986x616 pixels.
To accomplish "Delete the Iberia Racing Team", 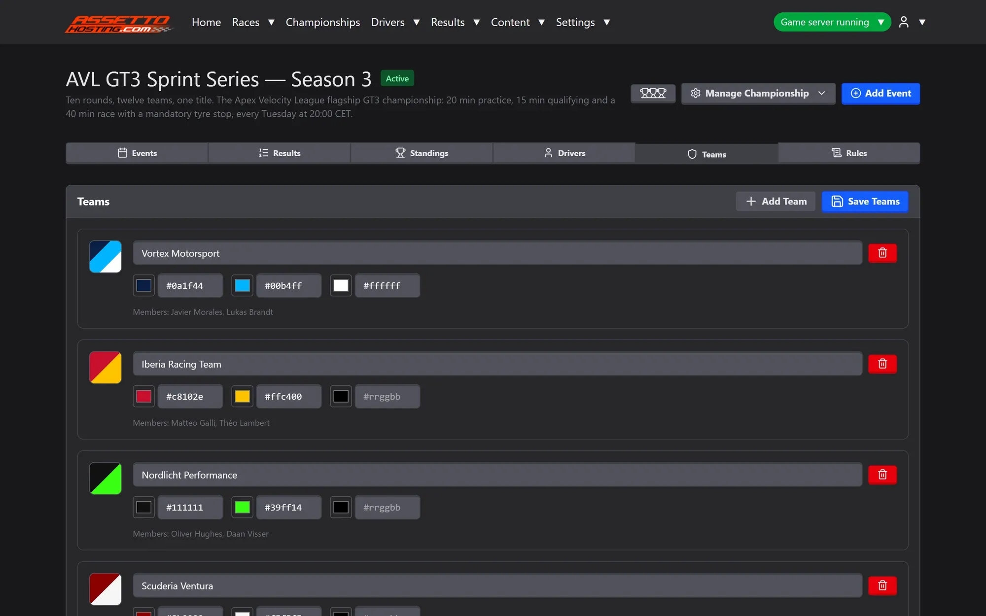I will 882,364.
